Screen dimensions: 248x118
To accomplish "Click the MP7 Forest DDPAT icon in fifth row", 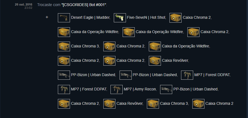I will pyautogui.click(x=187, y=75).
